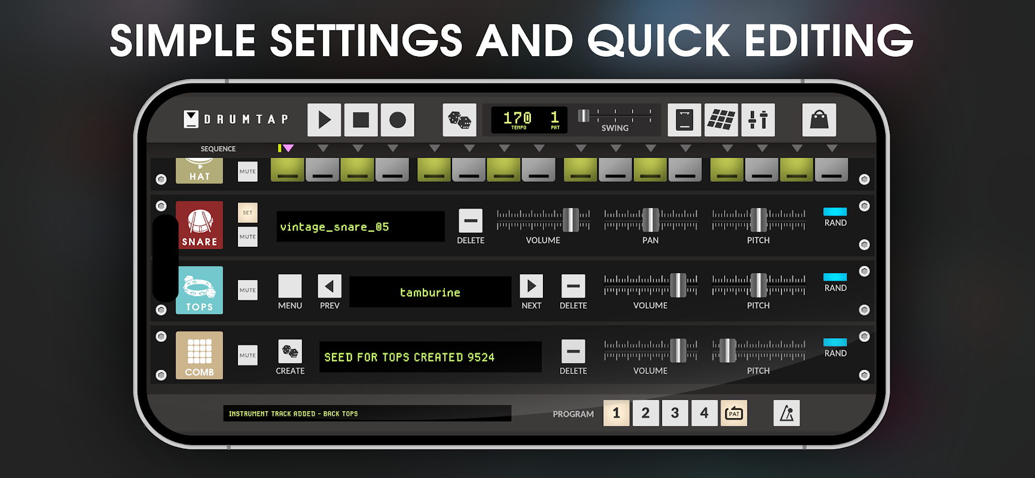Open the metronome icon in bottom bar
1035x478 pixels.
pyautogui.click(x=786, y=413)
